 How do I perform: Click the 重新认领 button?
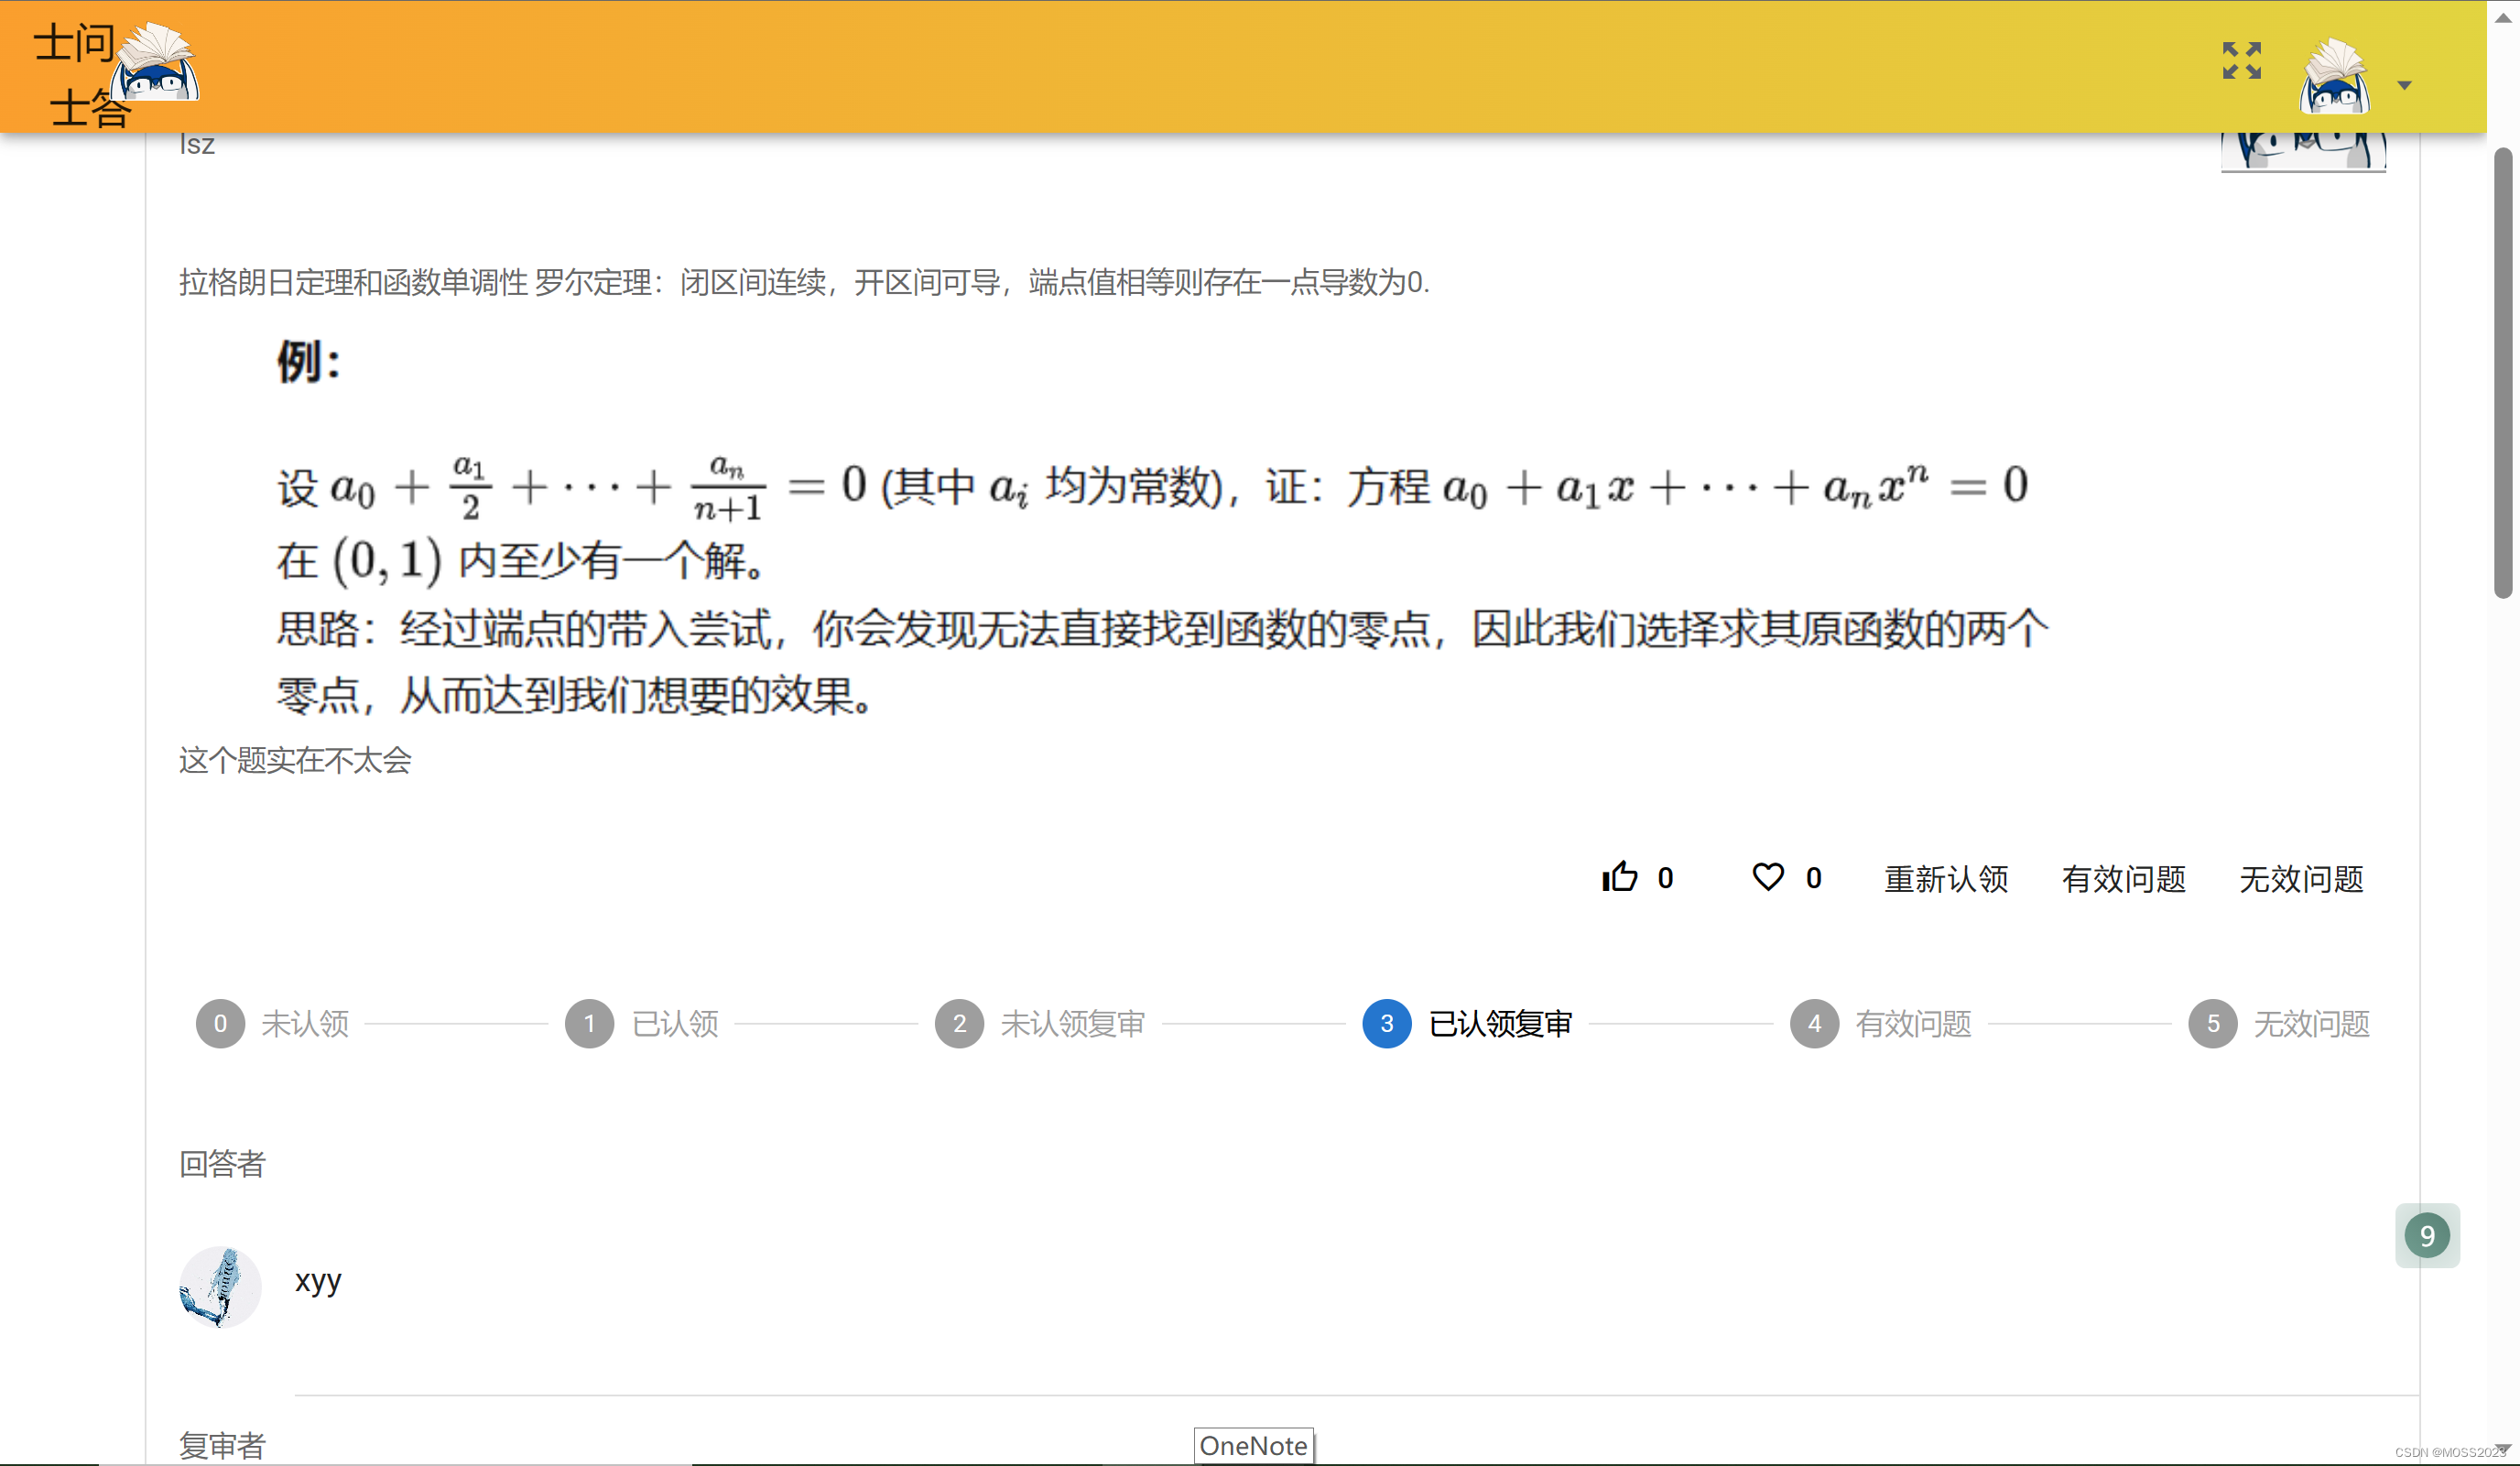1945,879
